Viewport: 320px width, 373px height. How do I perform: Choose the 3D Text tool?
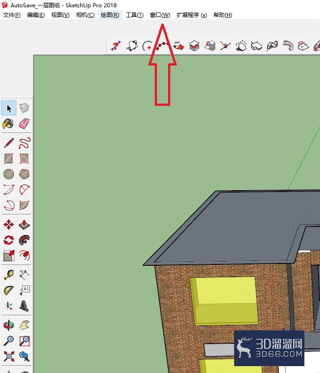[24, 306]
